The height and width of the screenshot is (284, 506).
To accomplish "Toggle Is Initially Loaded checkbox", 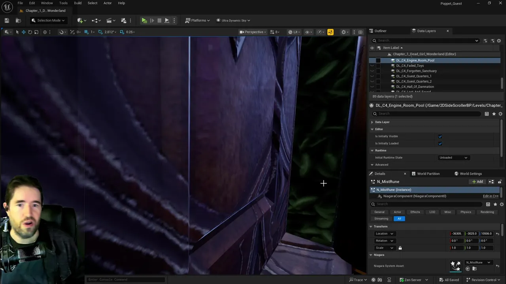I will [x=440, y=144].
